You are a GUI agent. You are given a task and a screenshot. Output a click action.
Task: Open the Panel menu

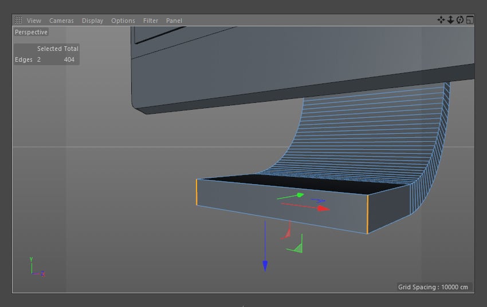(174, 21)
